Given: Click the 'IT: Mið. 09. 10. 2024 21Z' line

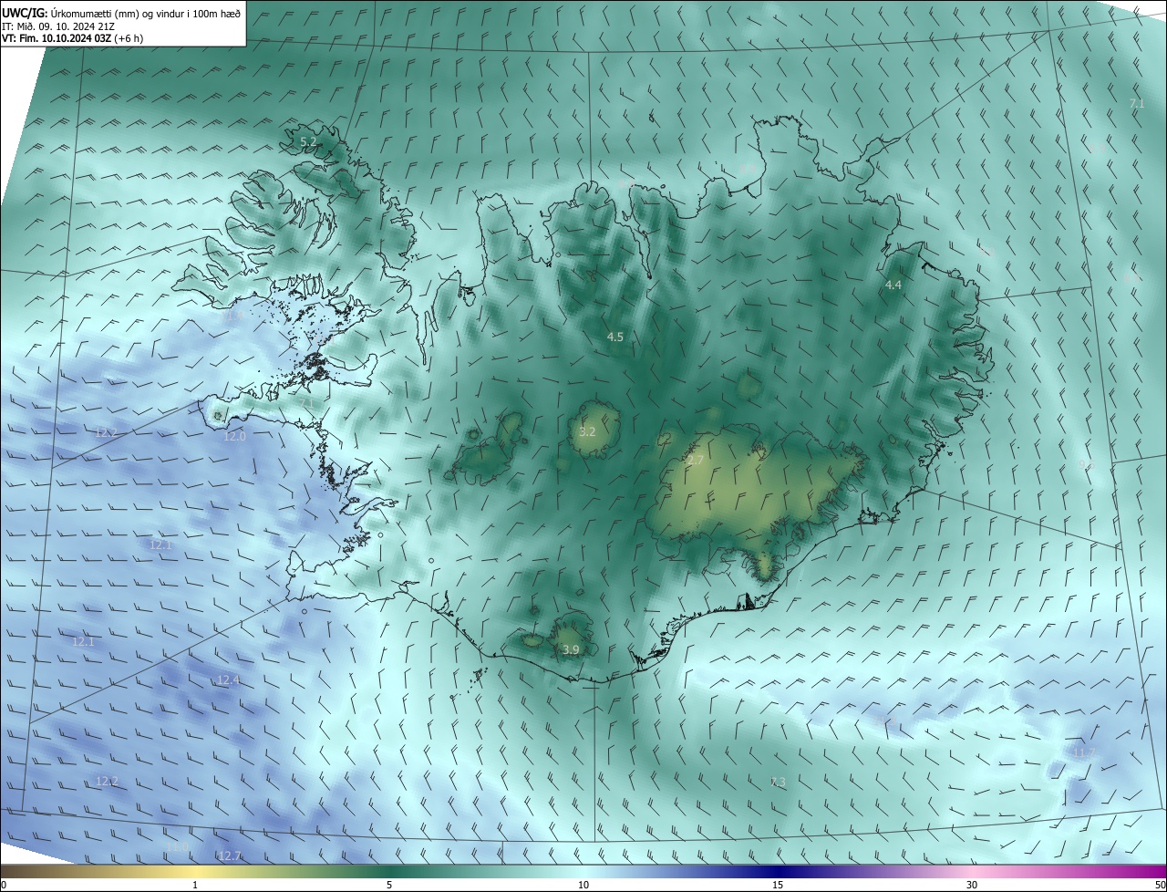Looking at the screenshot, I should [58, 26].
